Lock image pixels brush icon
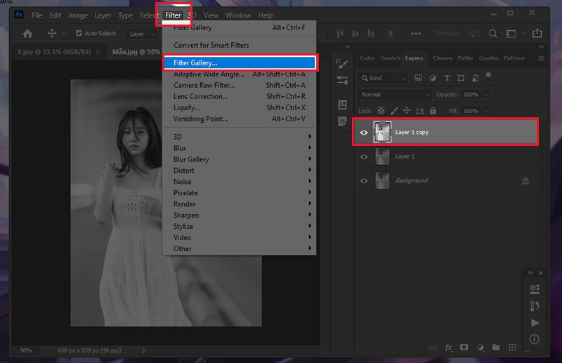This screenshot has height=363, width=562. pos(394,111)
